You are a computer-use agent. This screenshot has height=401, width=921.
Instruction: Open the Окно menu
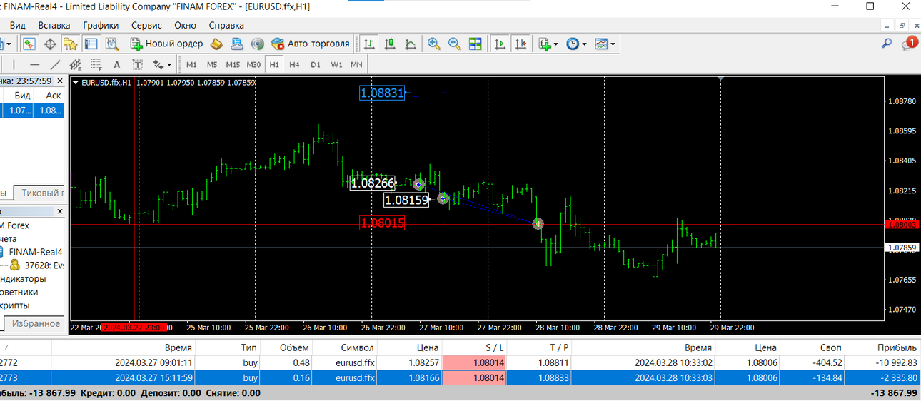point(185,25)
